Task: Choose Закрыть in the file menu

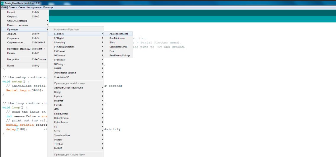Action: coord(25,34)
